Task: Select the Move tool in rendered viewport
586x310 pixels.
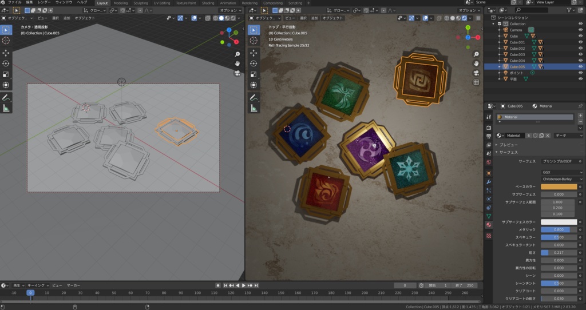Action: tap(254, 53)
